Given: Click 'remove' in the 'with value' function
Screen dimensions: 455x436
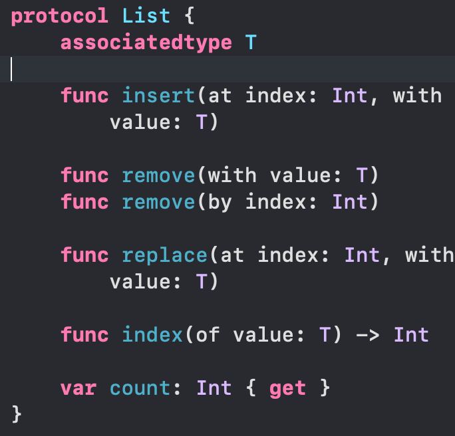Looking at the screenshot, I should [x=158, y=175].
